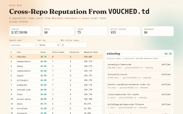
Task: Select user ariane-emory in the table
Action: [24, 99]
